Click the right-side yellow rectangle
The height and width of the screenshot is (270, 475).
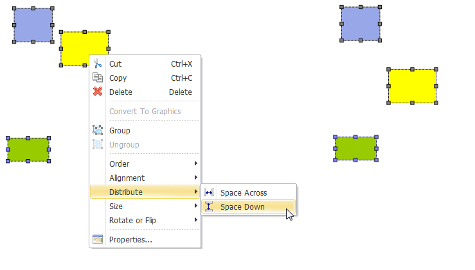412,86
